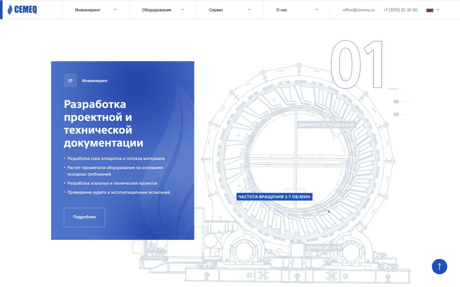Click the Russian flag language icon
Screen dimensions: 460x287
(x=430, y=9)
